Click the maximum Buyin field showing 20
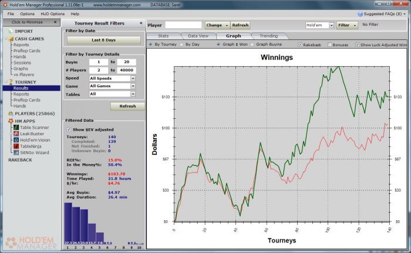 click(x=127, y=62)
